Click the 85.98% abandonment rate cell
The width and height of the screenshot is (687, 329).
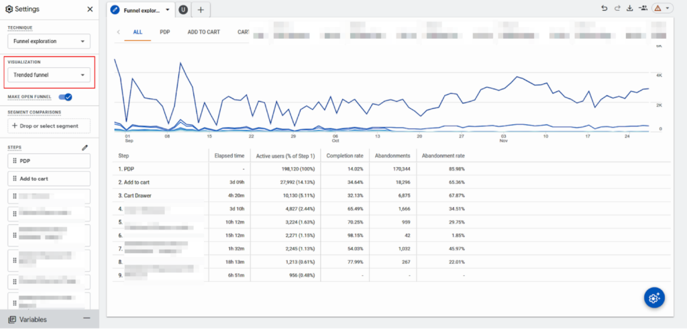click(457, 169)
